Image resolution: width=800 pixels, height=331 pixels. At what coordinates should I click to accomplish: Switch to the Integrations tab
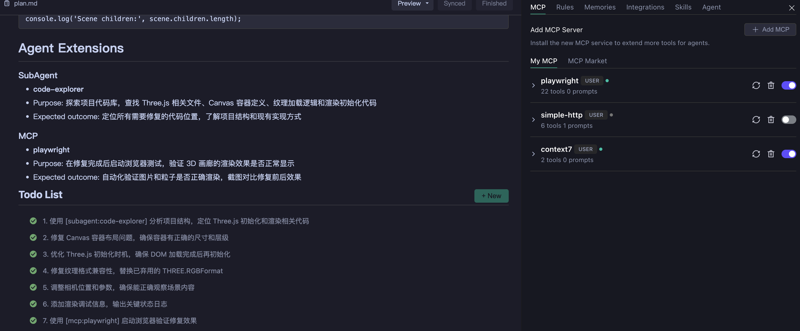point(645,7)
